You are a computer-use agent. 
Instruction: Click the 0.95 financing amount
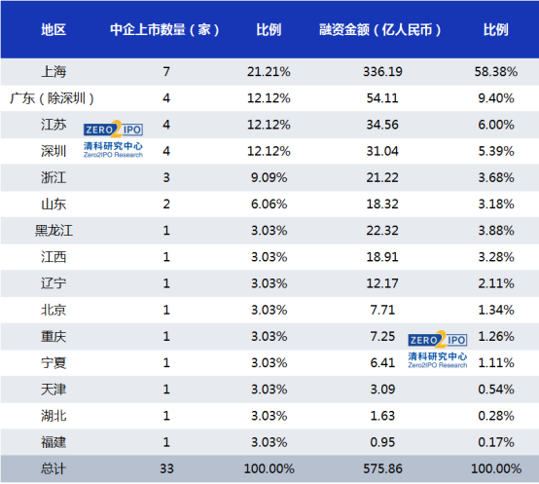[382, 443]
